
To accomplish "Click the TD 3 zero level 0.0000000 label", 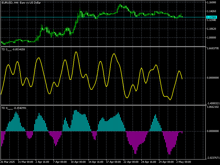I will tap(213, 78).
